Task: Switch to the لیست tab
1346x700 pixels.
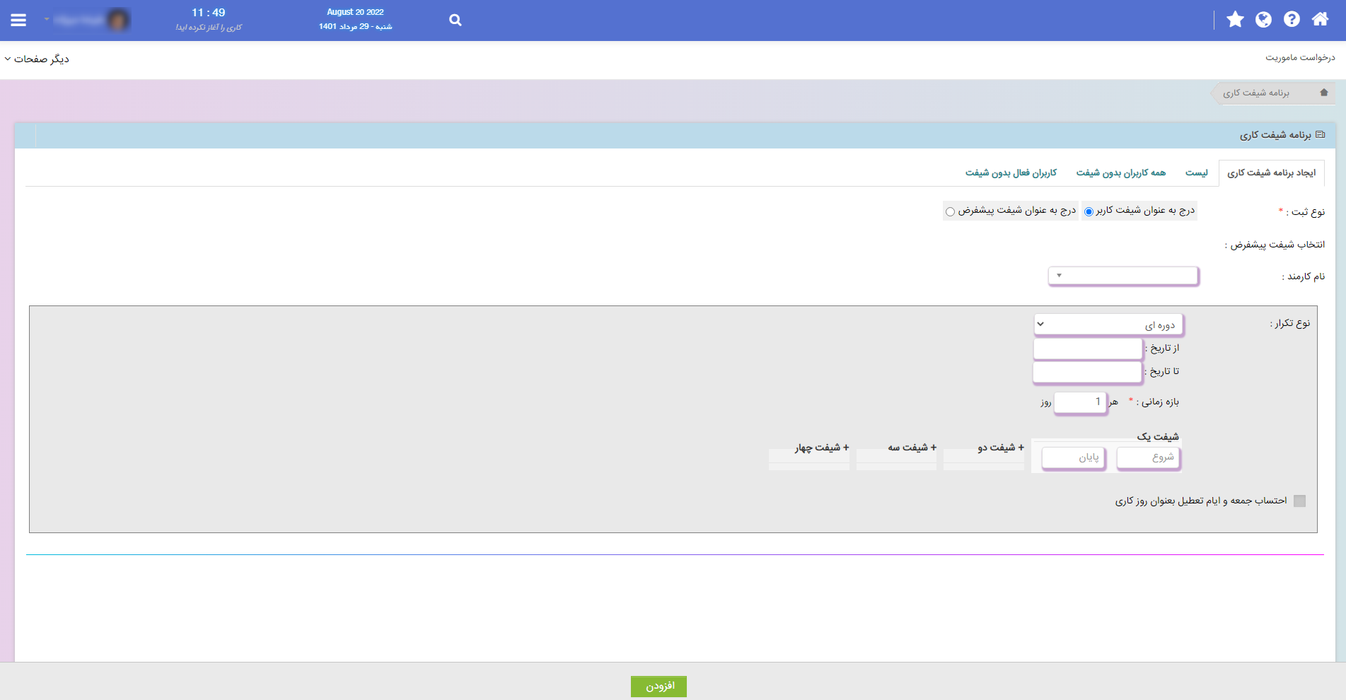Action: tap(1197, 173)
